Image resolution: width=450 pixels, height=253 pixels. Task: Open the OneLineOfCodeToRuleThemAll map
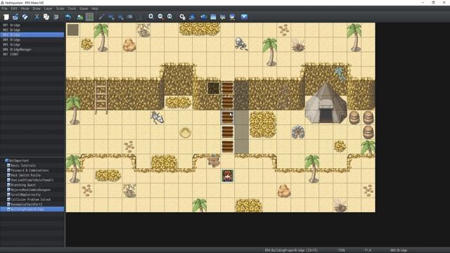tap(32, 180)
